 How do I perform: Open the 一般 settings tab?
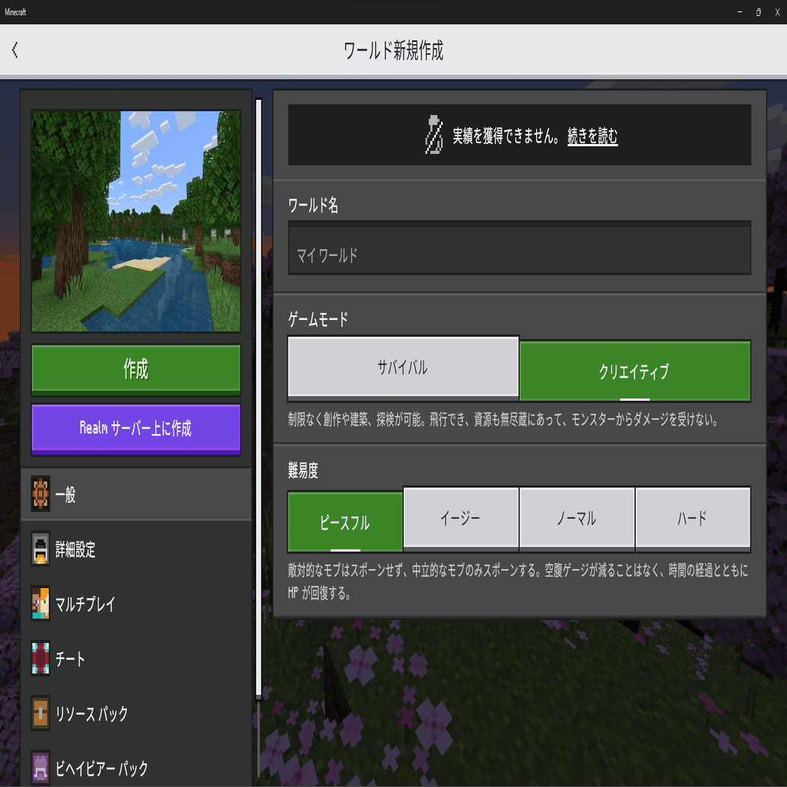point(136,494)
